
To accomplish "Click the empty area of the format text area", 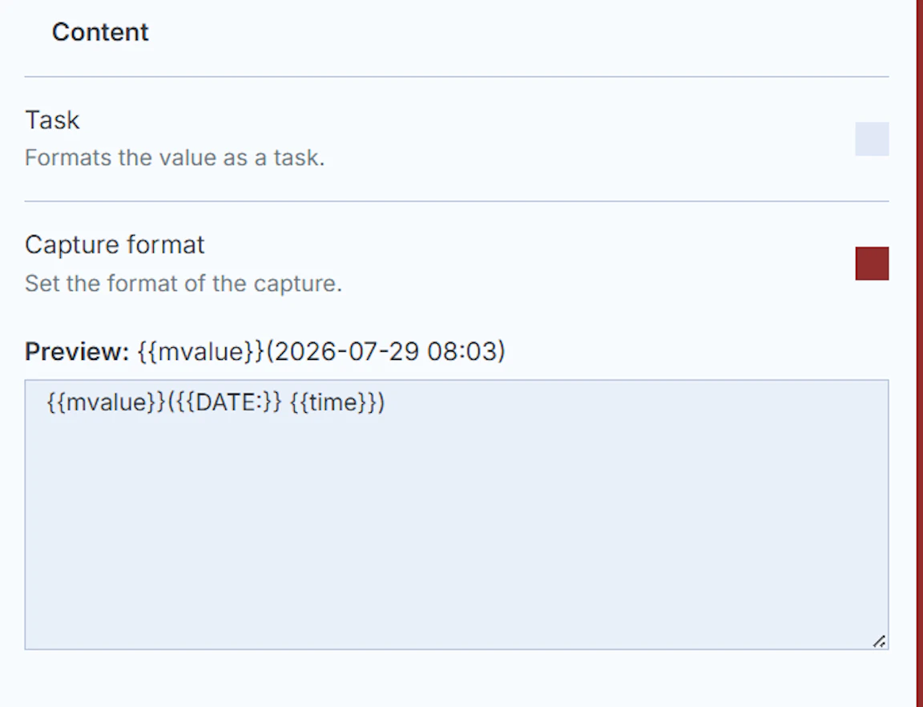I will pyautogui.click(x=456, y=531).
